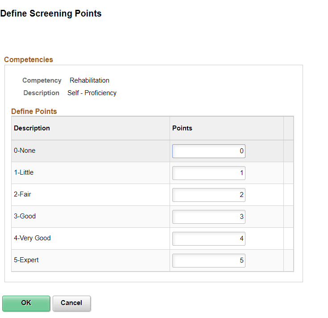Image resolution: width=328 pixels, height=318 pixels.
Task: Cancel the Define Screening Points dialog
Action: 71,303
